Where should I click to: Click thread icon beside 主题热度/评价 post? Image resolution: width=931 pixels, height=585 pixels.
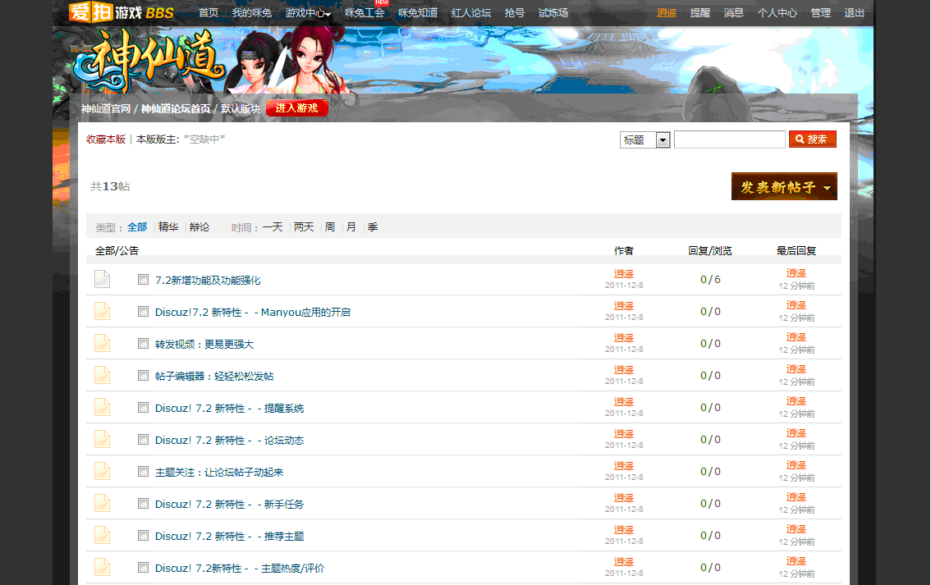pos(102,567)
